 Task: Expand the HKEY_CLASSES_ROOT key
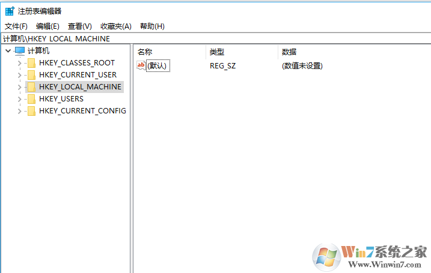click(x=19, y=63)
